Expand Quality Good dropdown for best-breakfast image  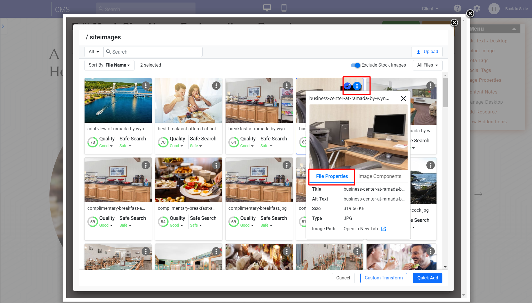pyautogui.click(x=176, y=146)
